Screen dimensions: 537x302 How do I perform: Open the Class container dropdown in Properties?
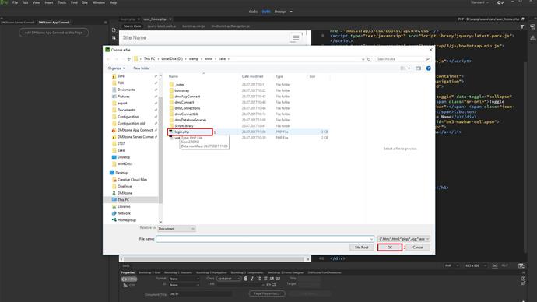(x=229, y=279)
